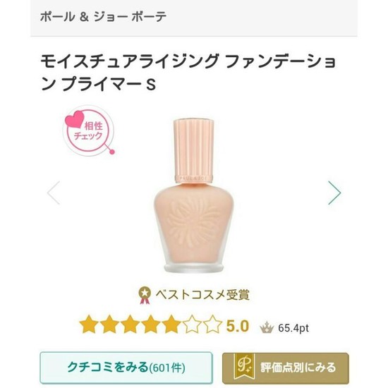Click the sixth empty rating star

coord(193,325)
